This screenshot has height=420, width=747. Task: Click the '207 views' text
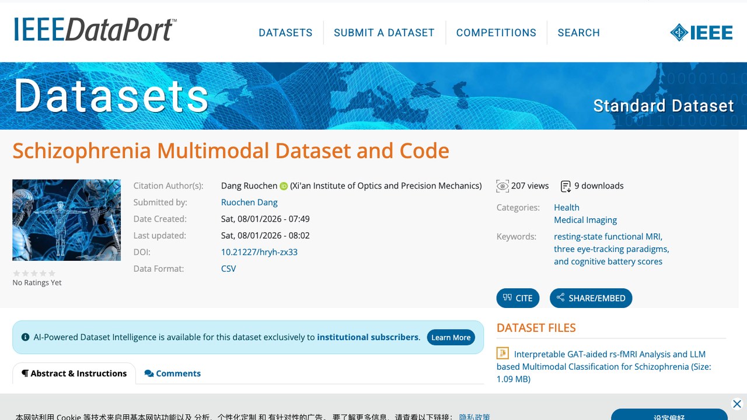[x=530, y=186]
